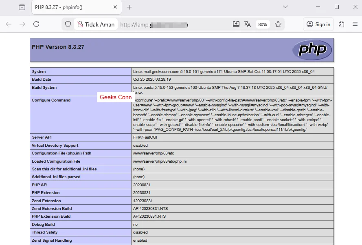Open Firefox View in the top-left corner
The height and width of the screenshot is (245, 362).
(22, 7)
